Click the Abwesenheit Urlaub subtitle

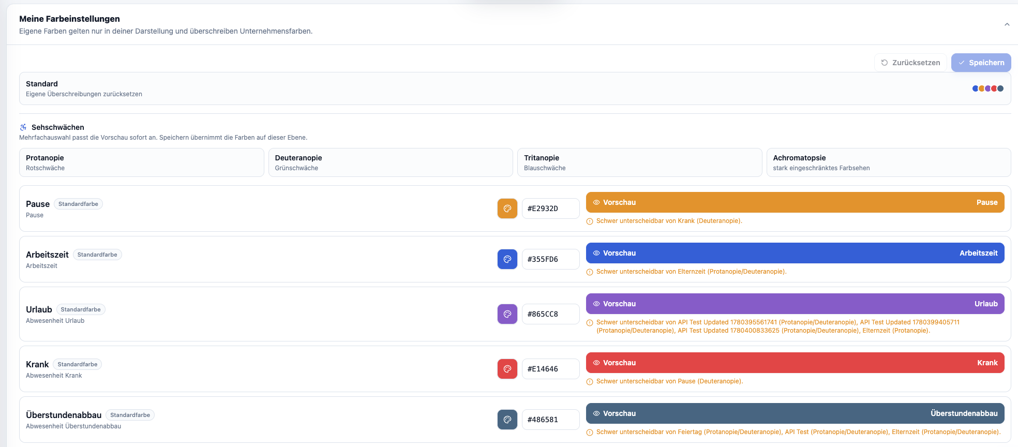[55, 321]
